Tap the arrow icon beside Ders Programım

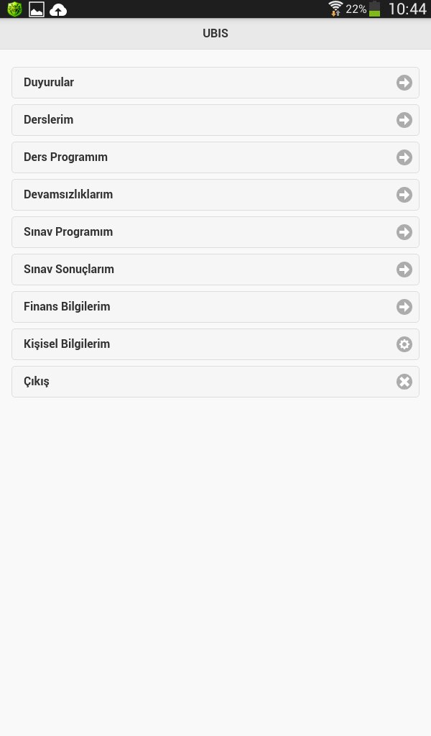(404, 157)
